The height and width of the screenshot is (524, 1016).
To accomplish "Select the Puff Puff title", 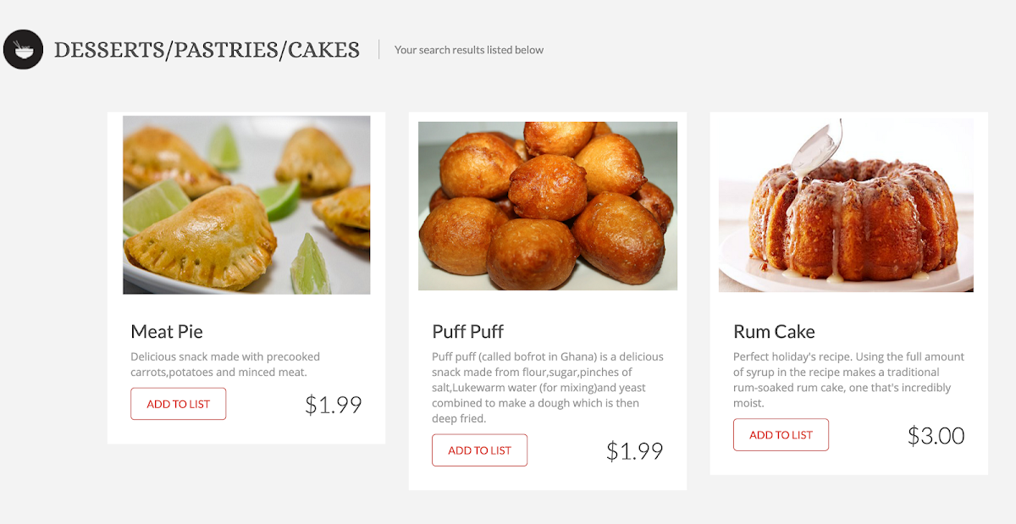I will click(467, 331).
